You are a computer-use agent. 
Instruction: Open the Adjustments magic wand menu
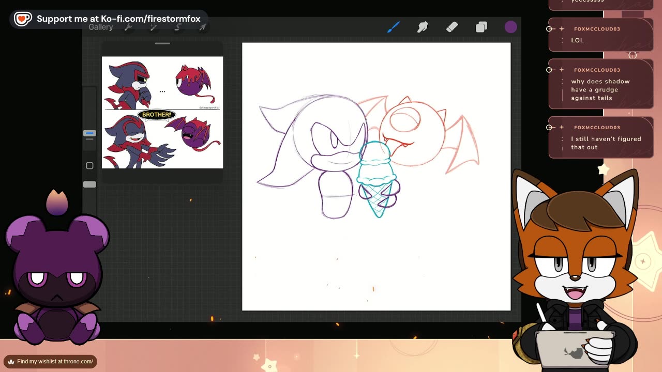click(x=154, y=27)
